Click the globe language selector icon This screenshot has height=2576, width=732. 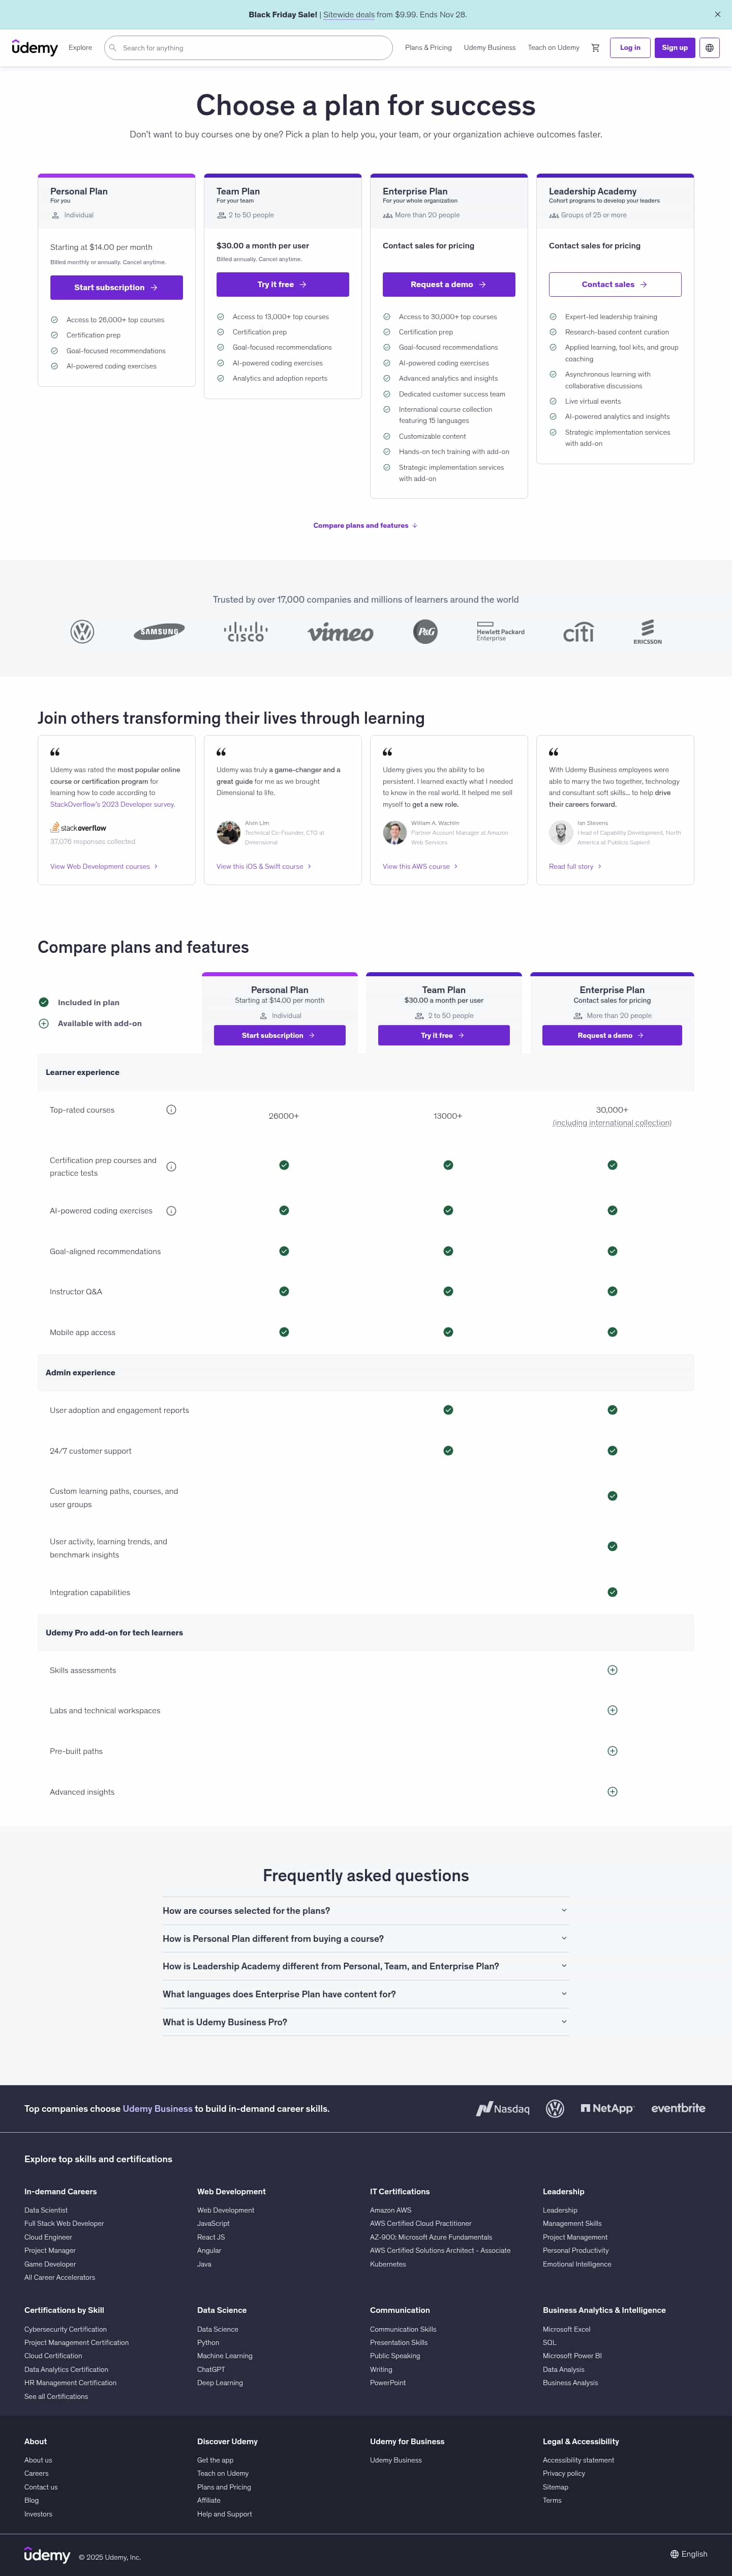pyautogui.click(x=709, y=48)
